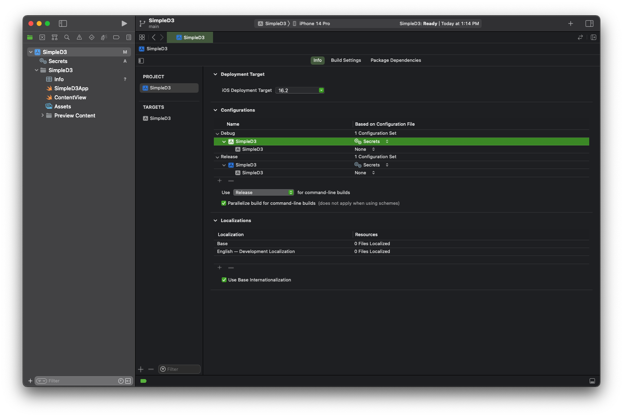Open the Symbol navigator
Image resolution: width=623 pixels, height=417 pixels.
click(54, 37)
